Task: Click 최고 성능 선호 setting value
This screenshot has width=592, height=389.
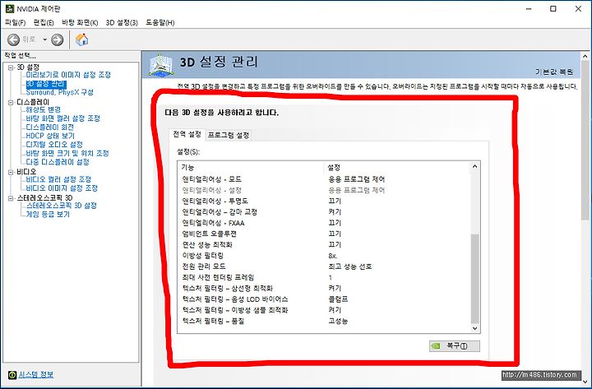Action: [350, 266]
